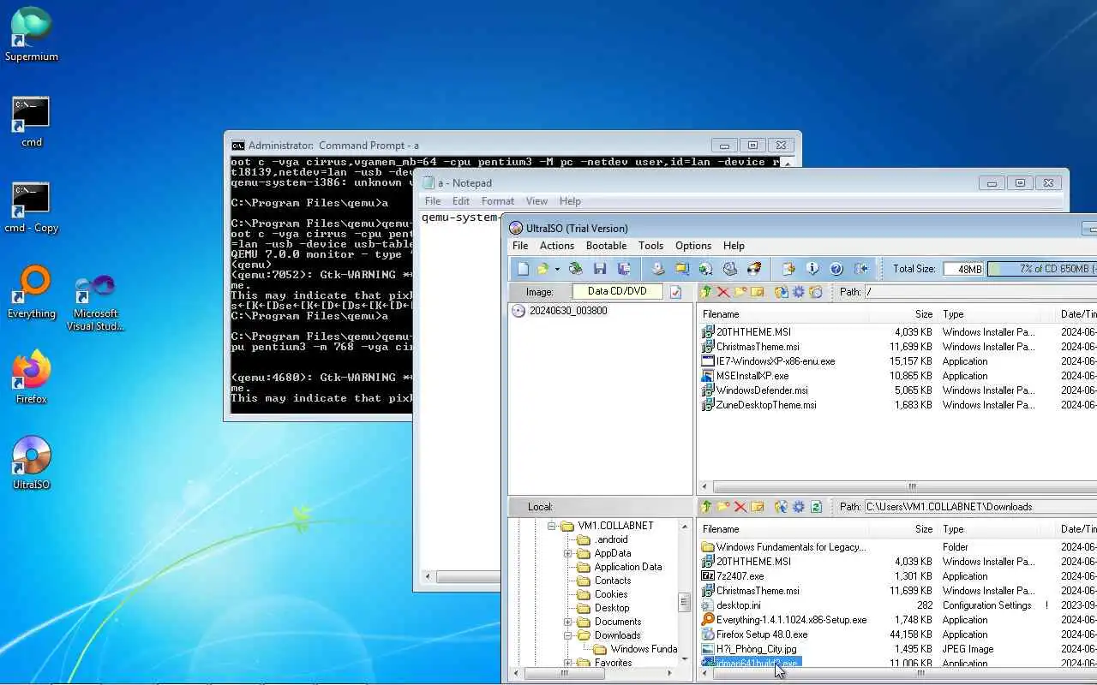Click the 7% of CD 650MB capacity bar
This screenshot has width=1097, height=685.
(1042, 269)
